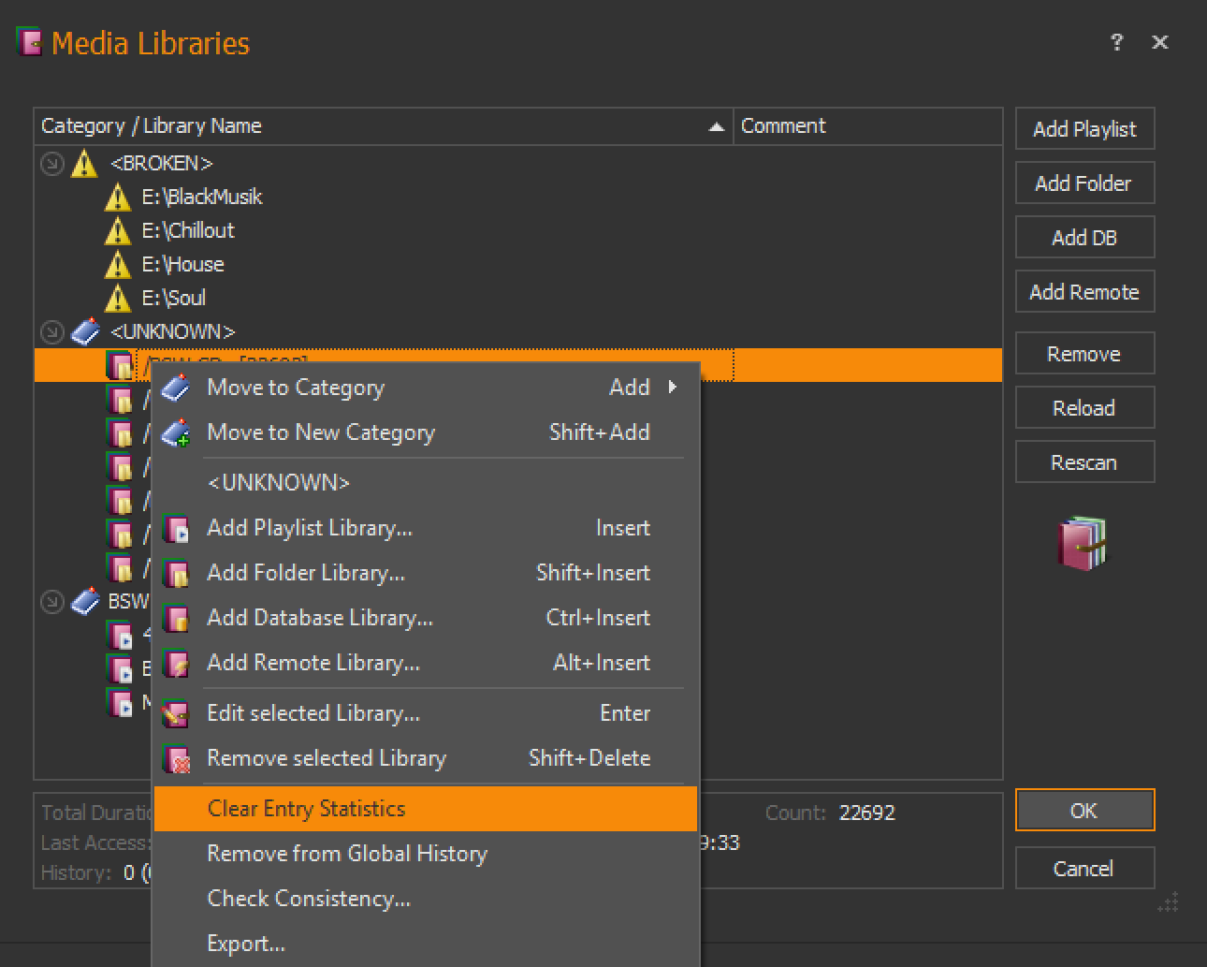The height and width of the screenshot is (967, 1207).
Task: Click the Add Playlist Library menu icon
Action: [176, 529]
